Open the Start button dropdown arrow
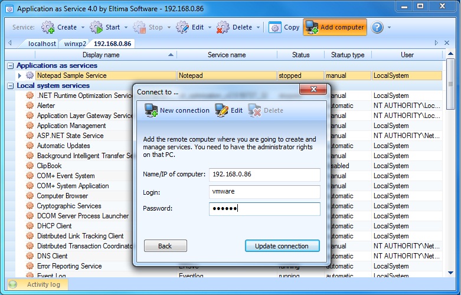This screenshot has height=295, width=461. pyautogui.click(x=126, y=27)
